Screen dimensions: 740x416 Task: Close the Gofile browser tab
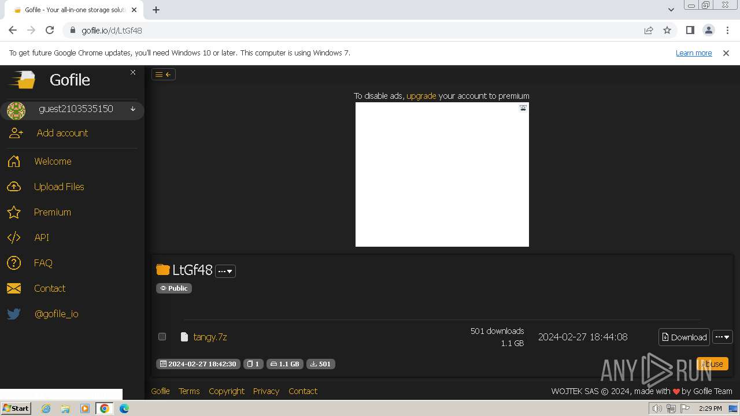click(134, 10)
